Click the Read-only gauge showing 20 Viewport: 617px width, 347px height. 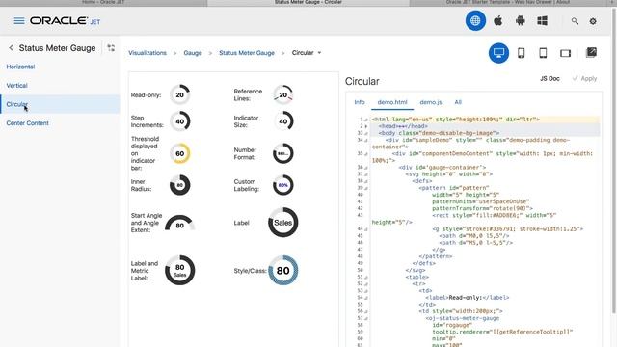[x=180, y=94]
